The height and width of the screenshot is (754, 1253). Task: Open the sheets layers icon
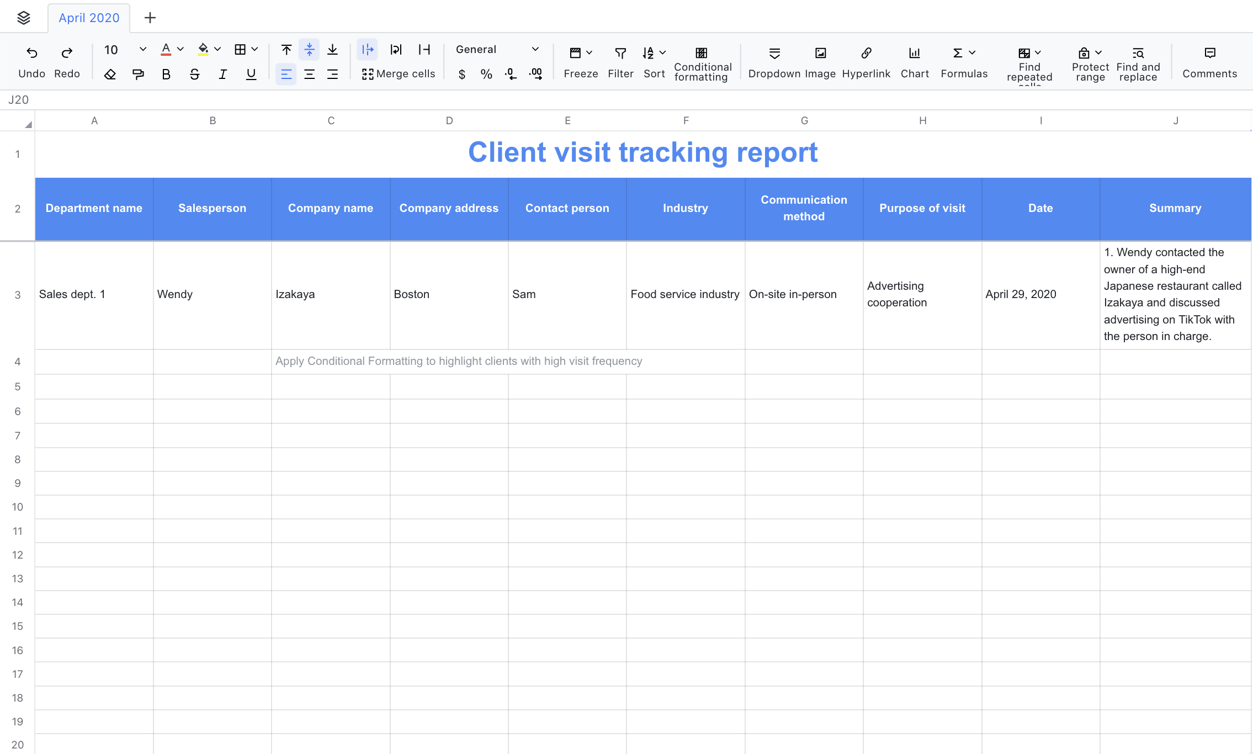(x=24, y=18)
